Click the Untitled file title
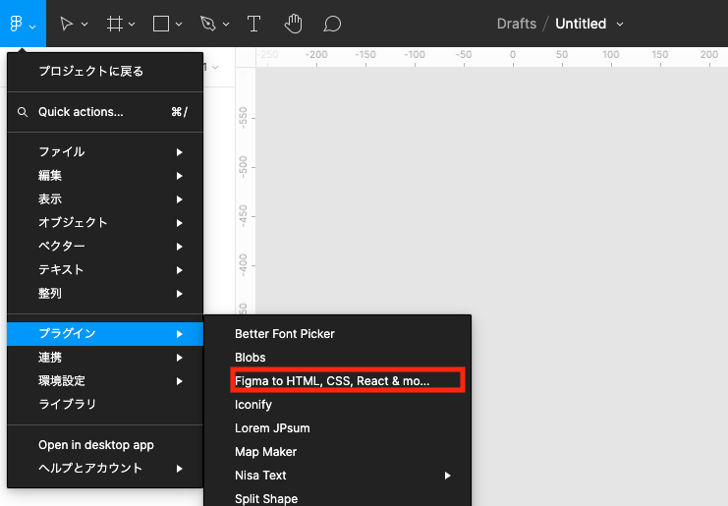Viewport: 728px width, 506px height. pyautogui.click(x=581, y=24)
